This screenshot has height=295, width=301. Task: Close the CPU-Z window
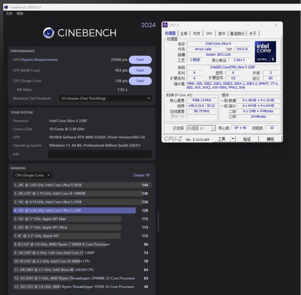point(275,25)
